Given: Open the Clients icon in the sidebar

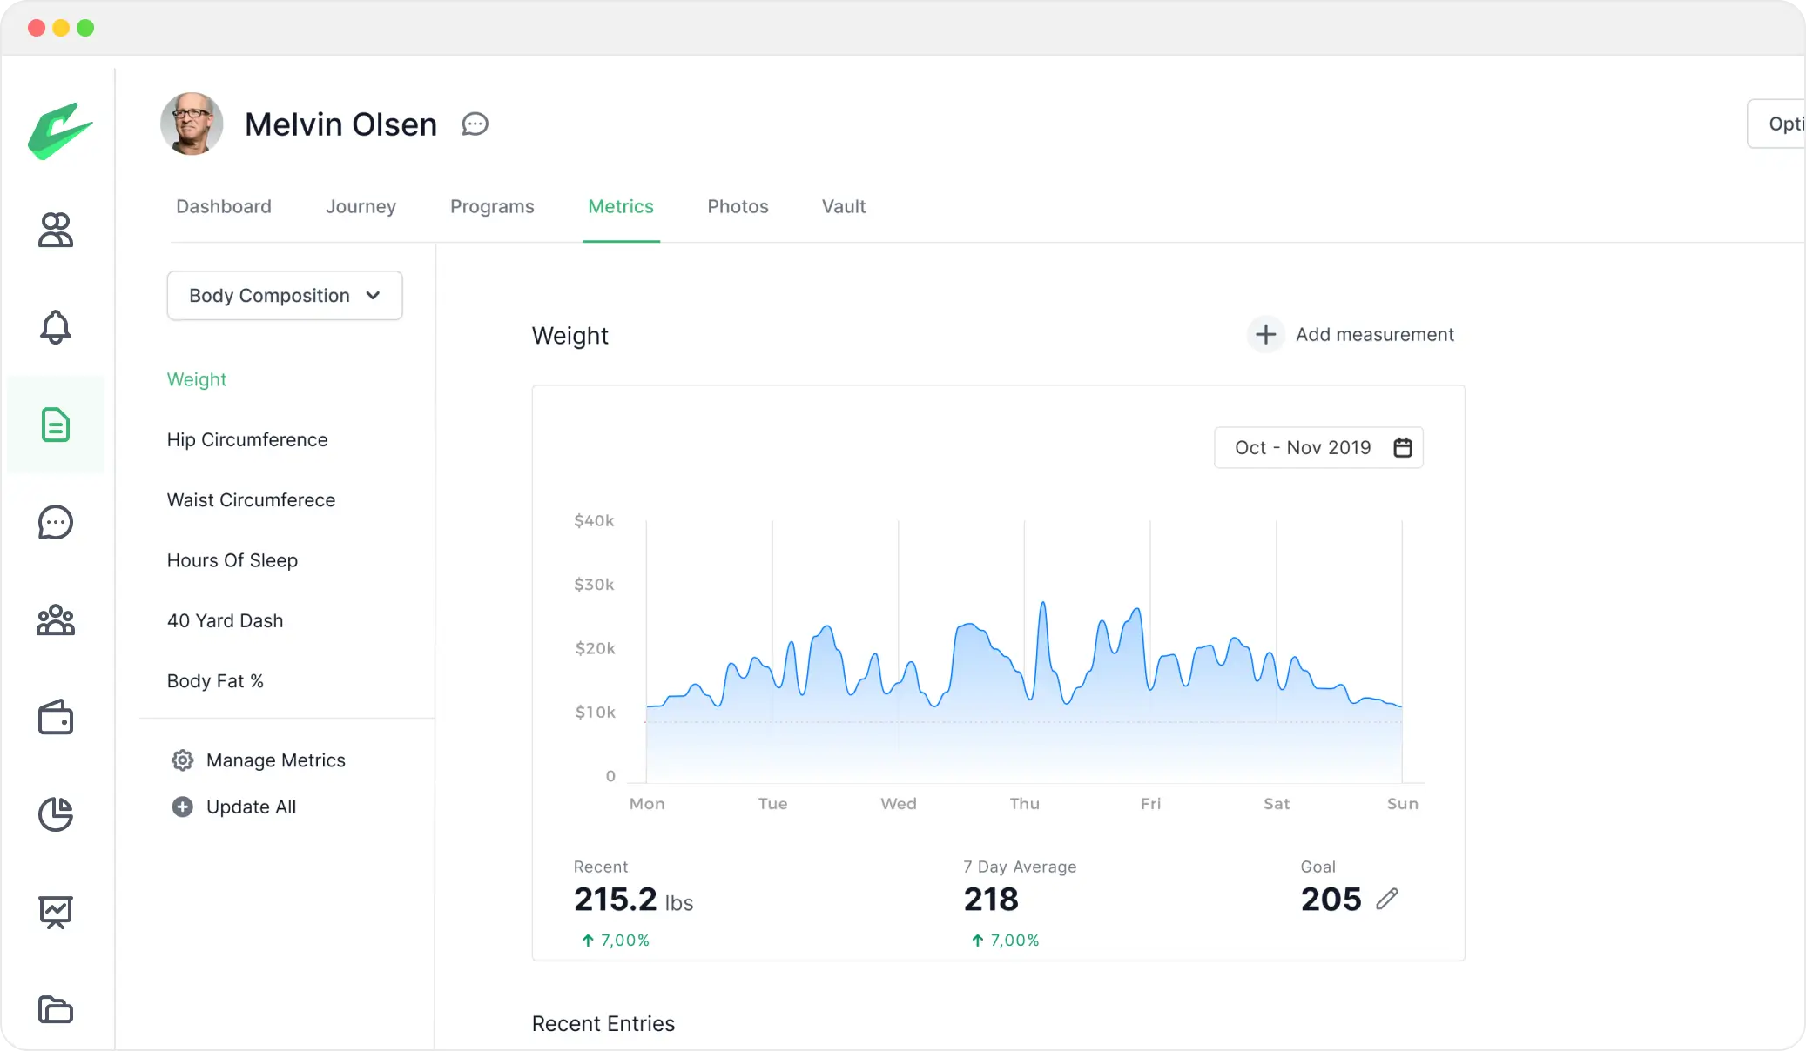Looking at the screenshot, I should (x=56, y=231).
